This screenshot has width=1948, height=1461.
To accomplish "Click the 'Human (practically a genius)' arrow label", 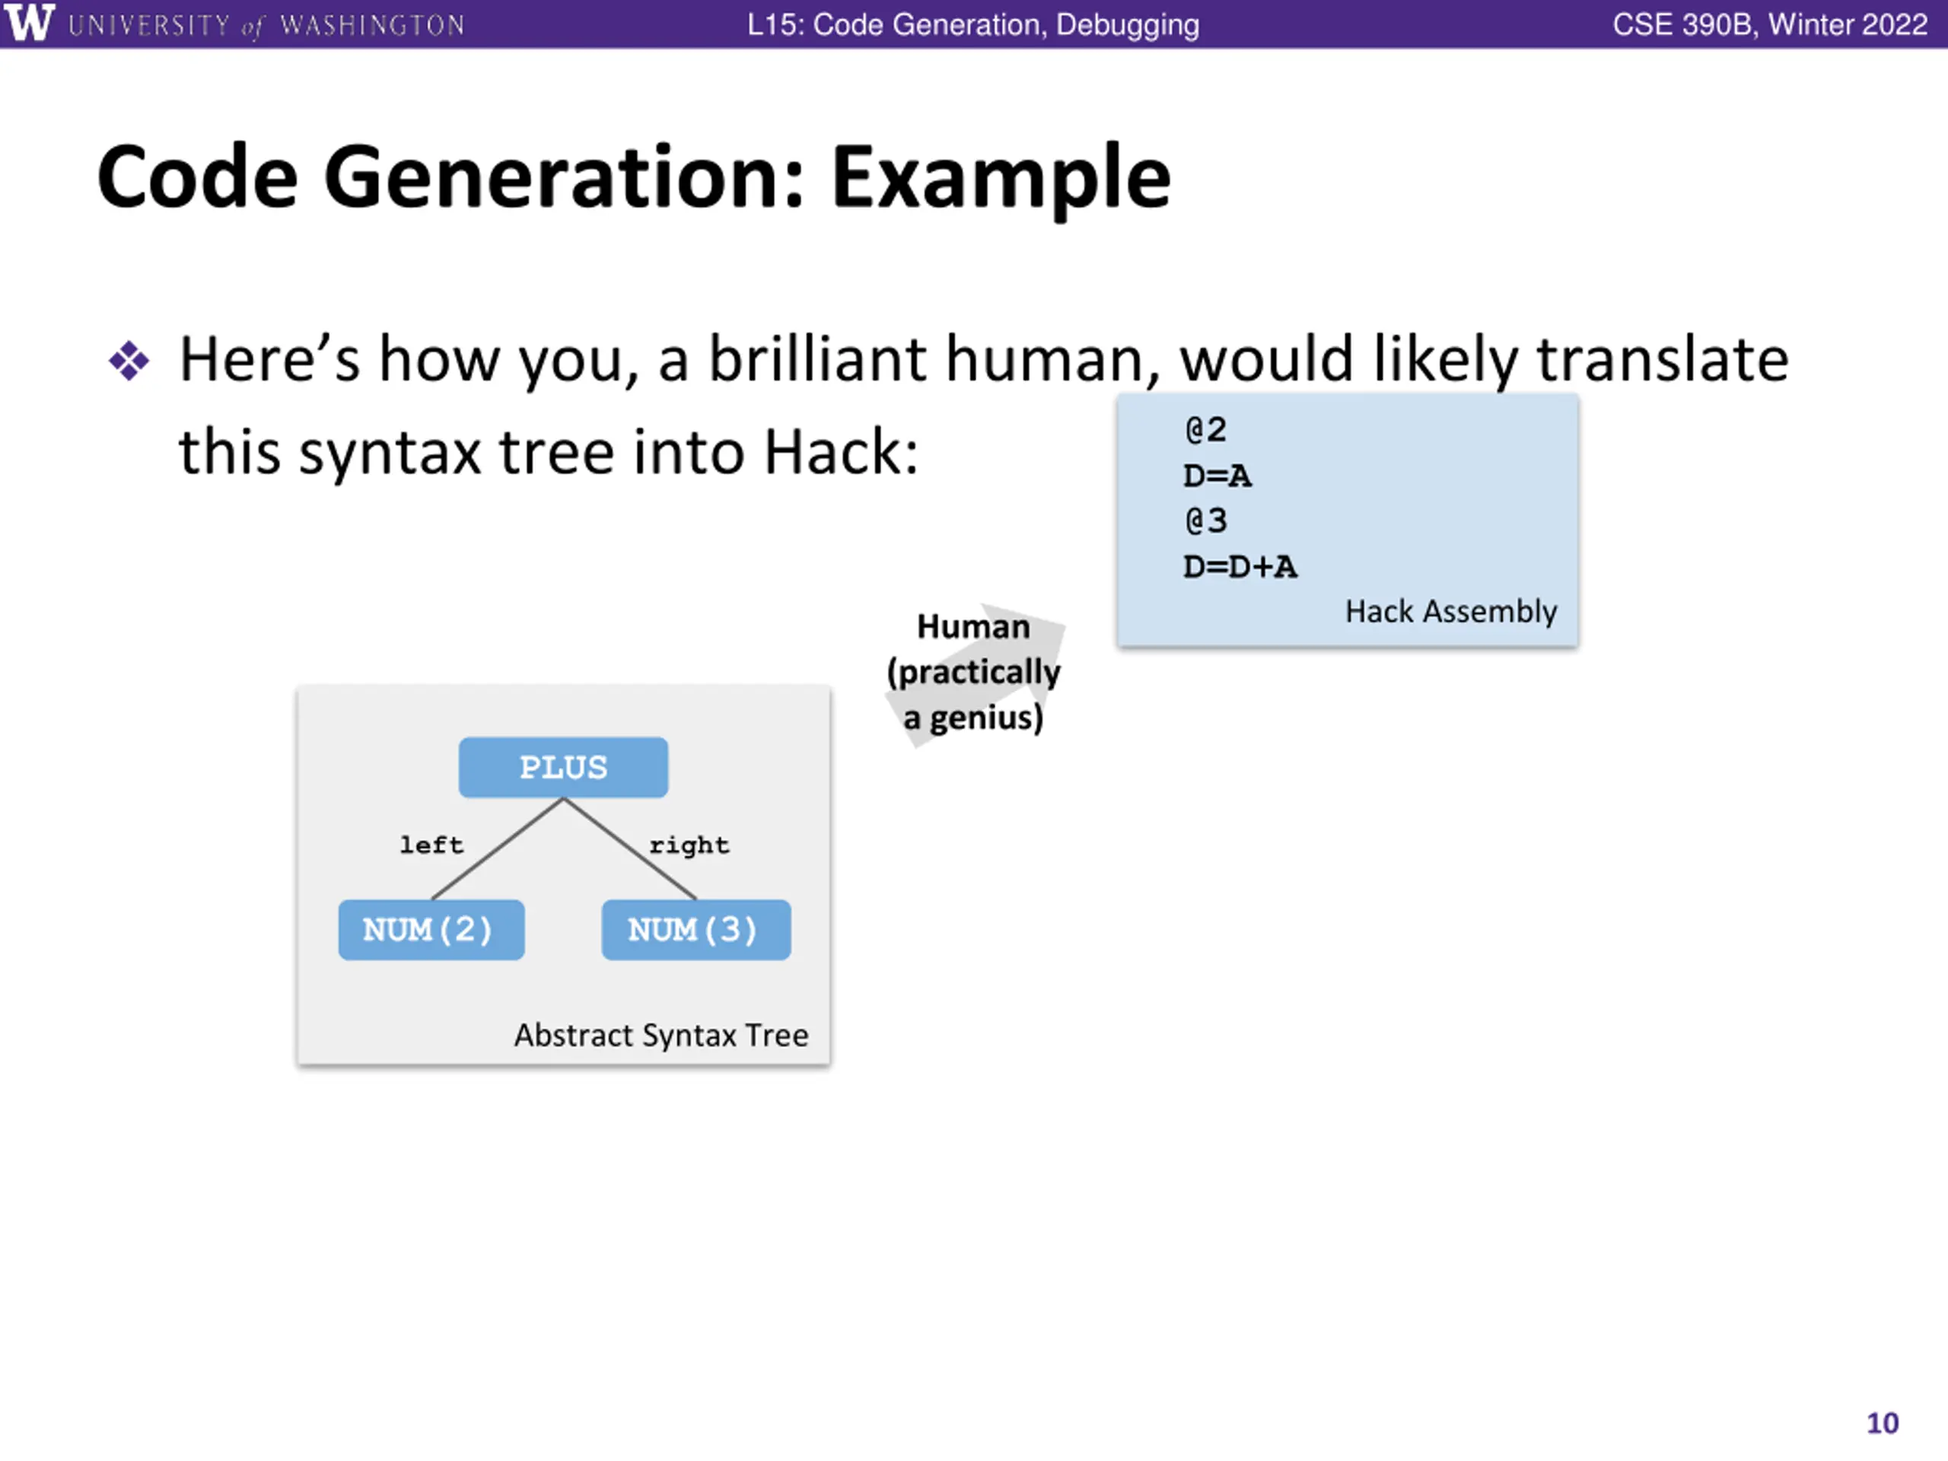I will click(x=974, y=673).
